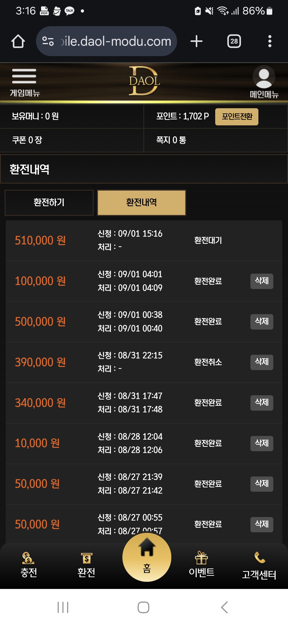Switch to 환전하기 tab
288x625 pixels.
coord(49,203)
